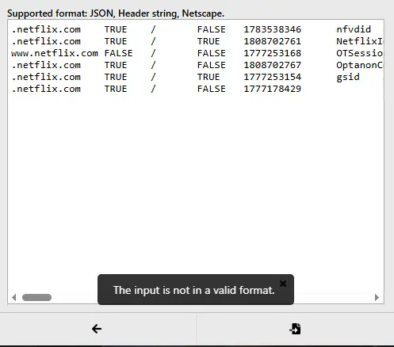Click the expiry value 1808702761

coord(272,41)
